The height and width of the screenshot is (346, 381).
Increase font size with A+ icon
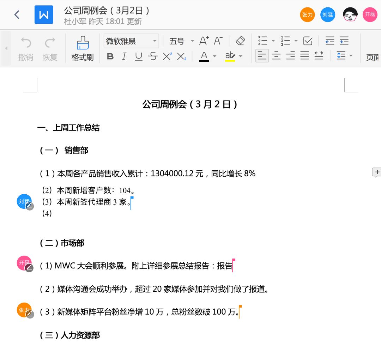[204, 41]
